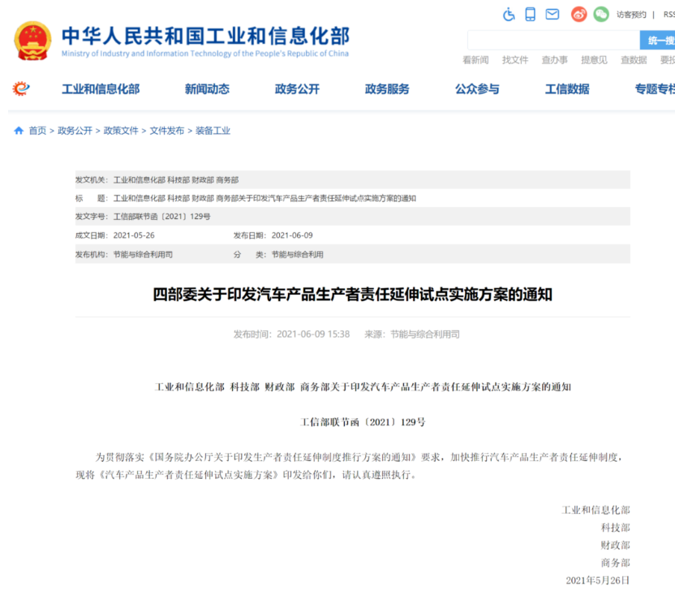The width and height of the screenshot is (675, 599).
Task: Click the ministry title 中华人民共和国工业和信息化部
Action: pos(205,36)
